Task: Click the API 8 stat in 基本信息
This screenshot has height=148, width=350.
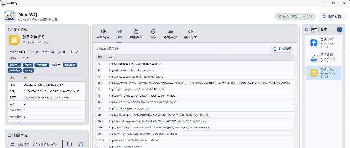Action: click(x=62, y=52)
